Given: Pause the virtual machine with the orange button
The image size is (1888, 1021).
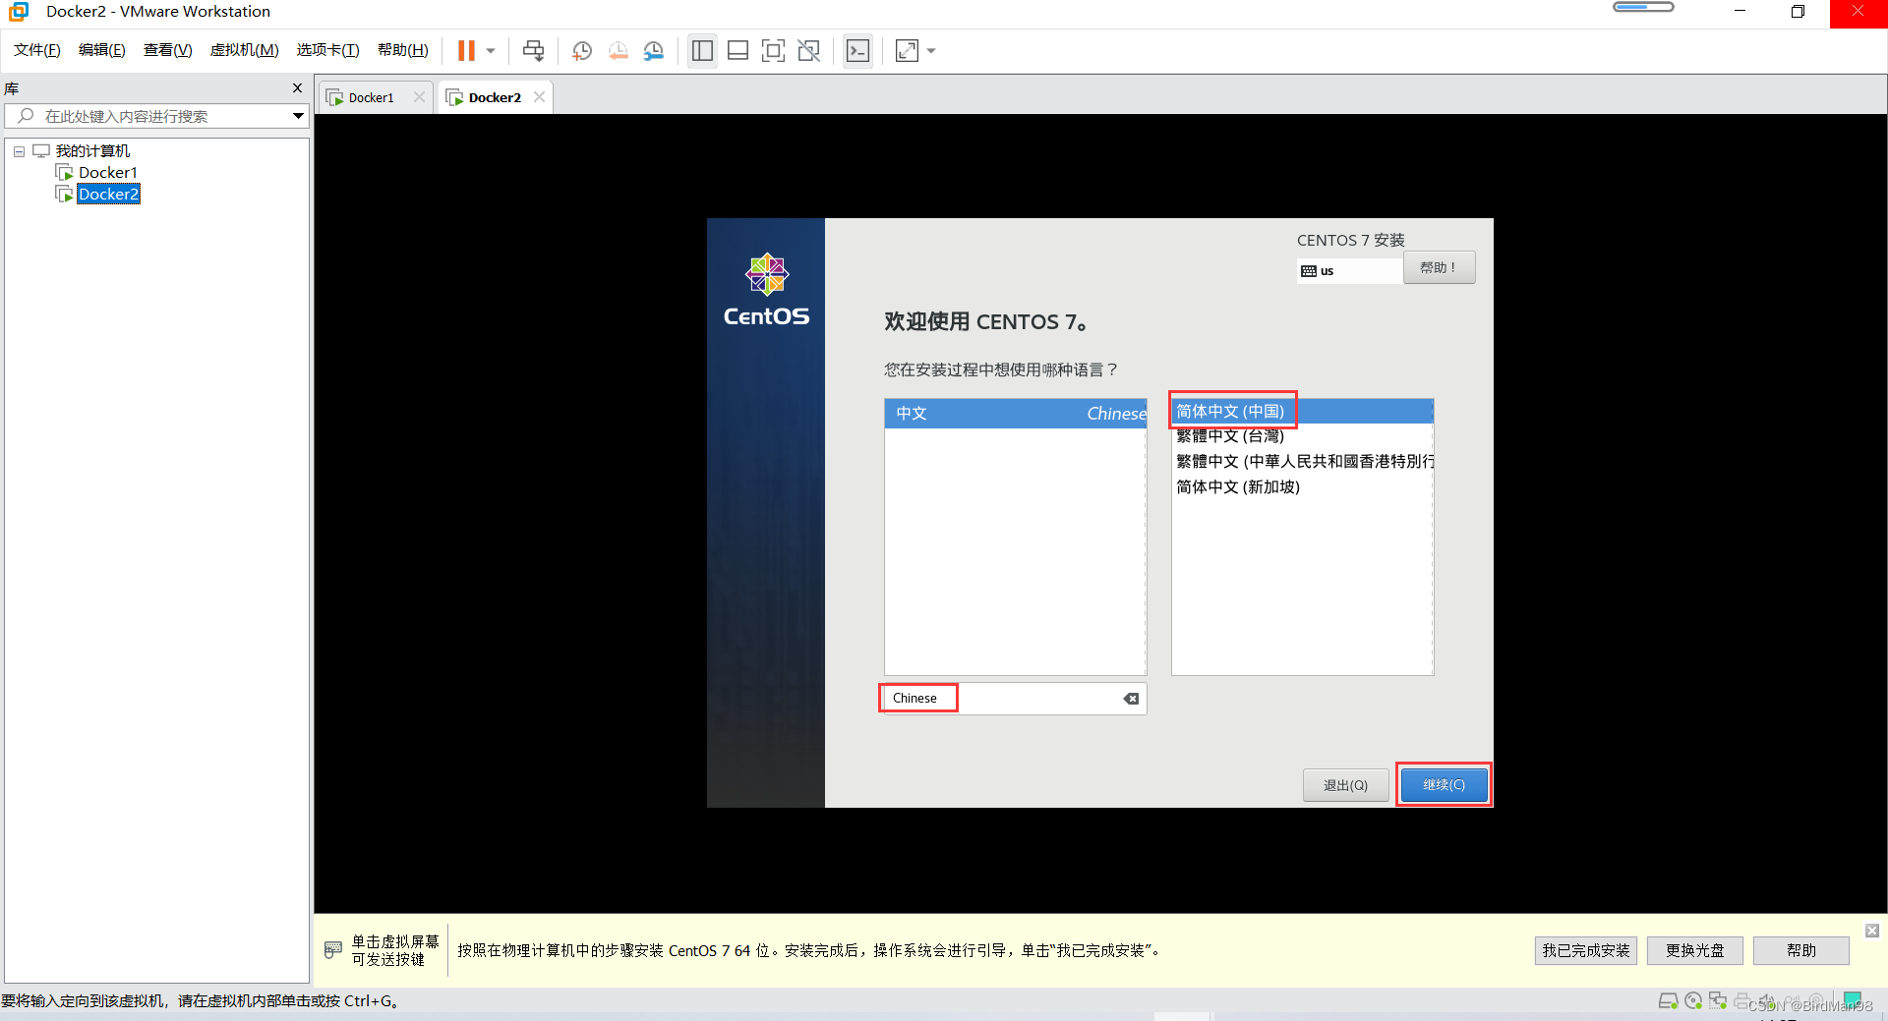Looking at the screenshot, I should (466, 51).
